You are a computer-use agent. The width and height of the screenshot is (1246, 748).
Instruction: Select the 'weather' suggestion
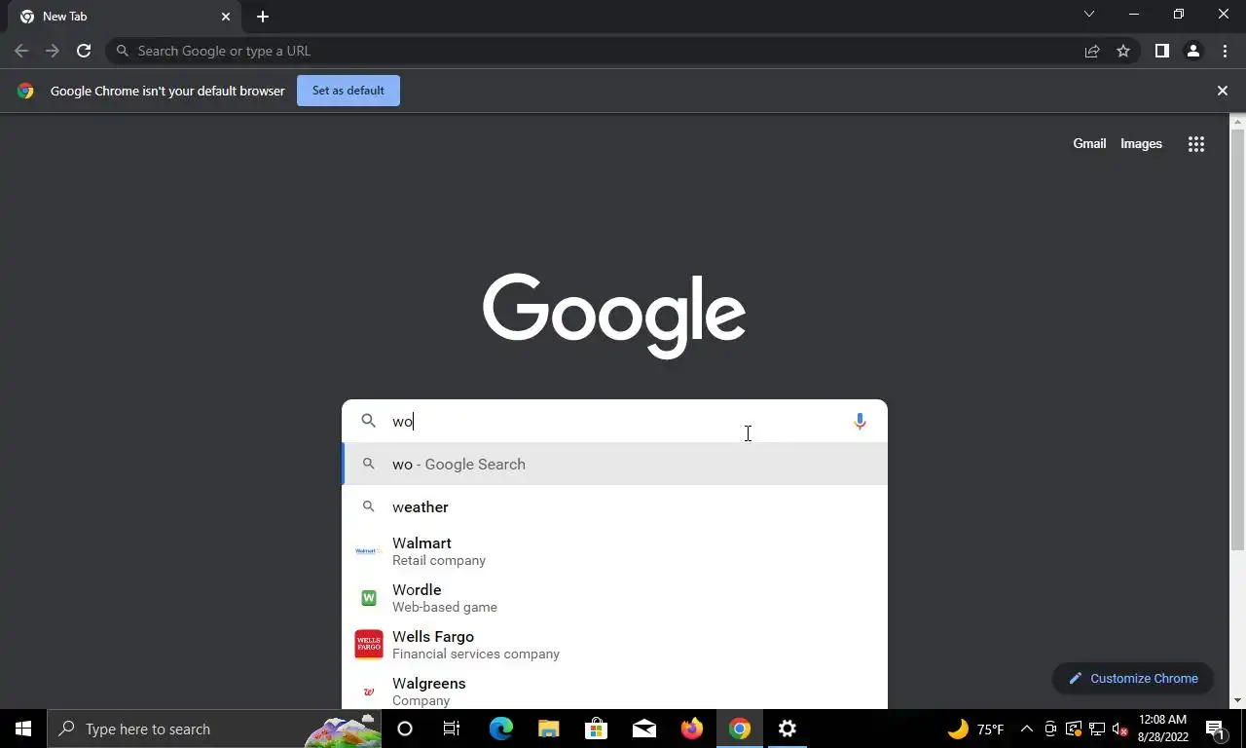[614, 506]
